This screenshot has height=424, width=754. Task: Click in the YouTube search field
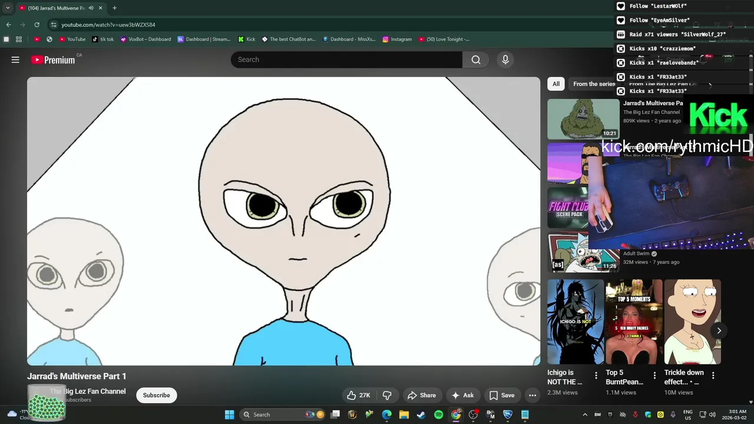point(346,59)
